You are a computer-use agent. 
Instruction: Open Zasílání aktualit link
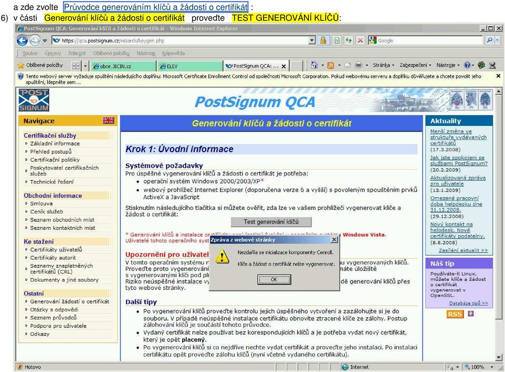463,250
